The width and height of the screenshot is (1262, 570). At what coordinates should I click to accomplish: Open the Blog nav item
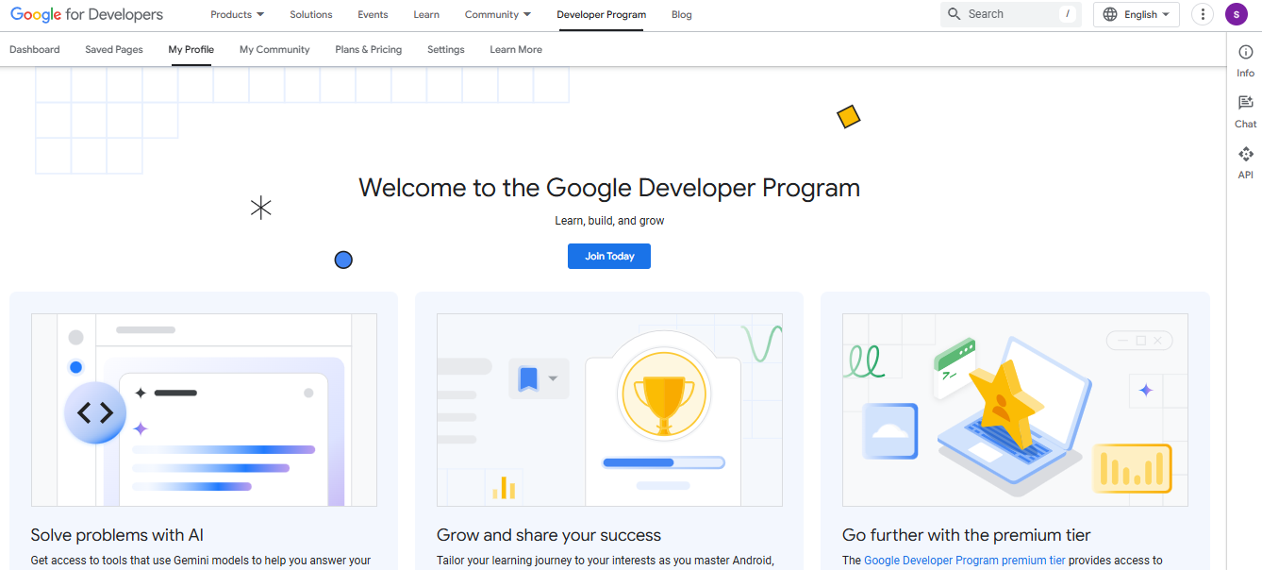[x=682, y=14]
